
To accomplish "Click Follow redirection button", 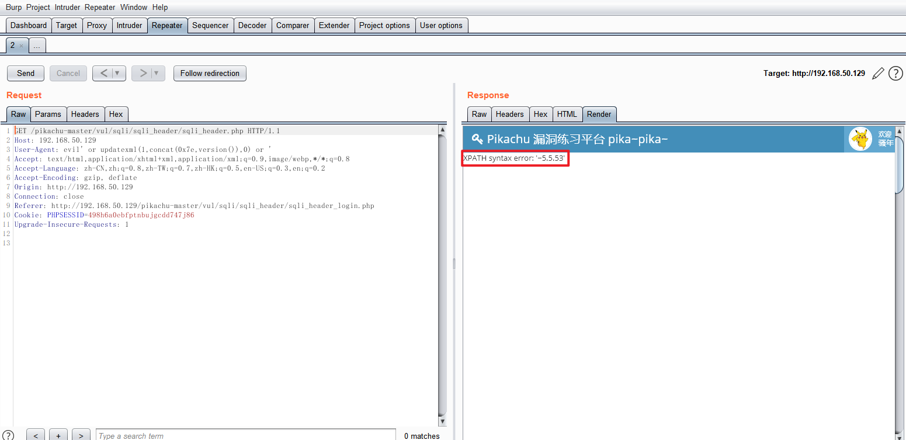I will click(210, 74).
